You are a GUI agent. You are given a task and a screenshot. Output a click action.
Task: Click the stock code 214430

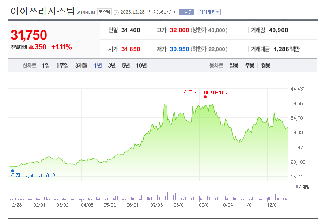tap(86, 12)
